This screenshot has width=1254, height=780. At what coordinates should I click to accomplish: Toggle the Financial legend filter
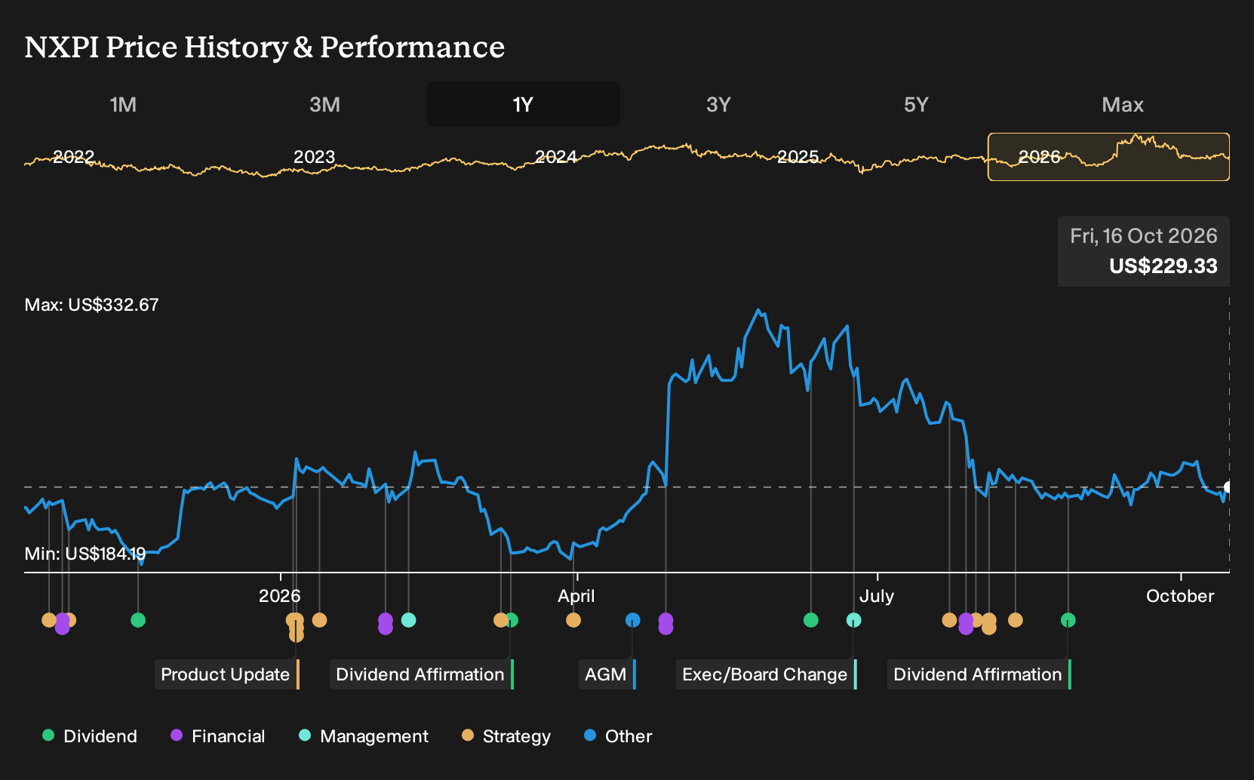pos(218,736)
